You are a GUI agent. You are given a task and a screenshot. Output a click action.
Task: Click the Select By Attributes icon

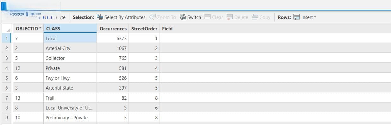tap(100, 17)
